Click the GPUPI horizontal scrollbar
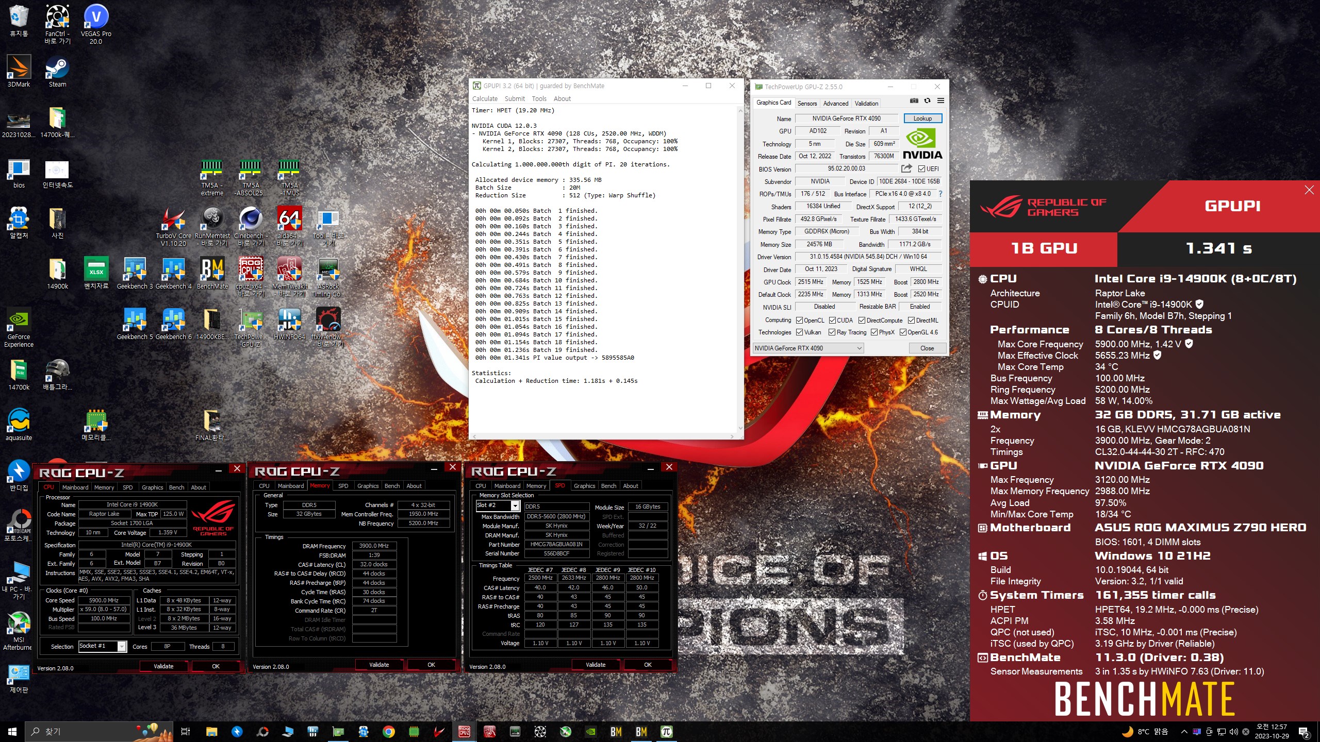 pos(603,436)
